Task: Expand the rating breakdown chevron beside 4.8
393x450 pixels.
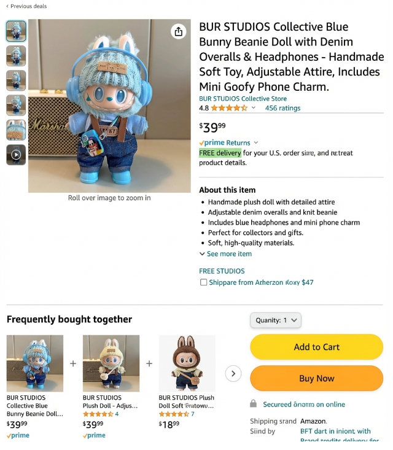Action: 254,107
